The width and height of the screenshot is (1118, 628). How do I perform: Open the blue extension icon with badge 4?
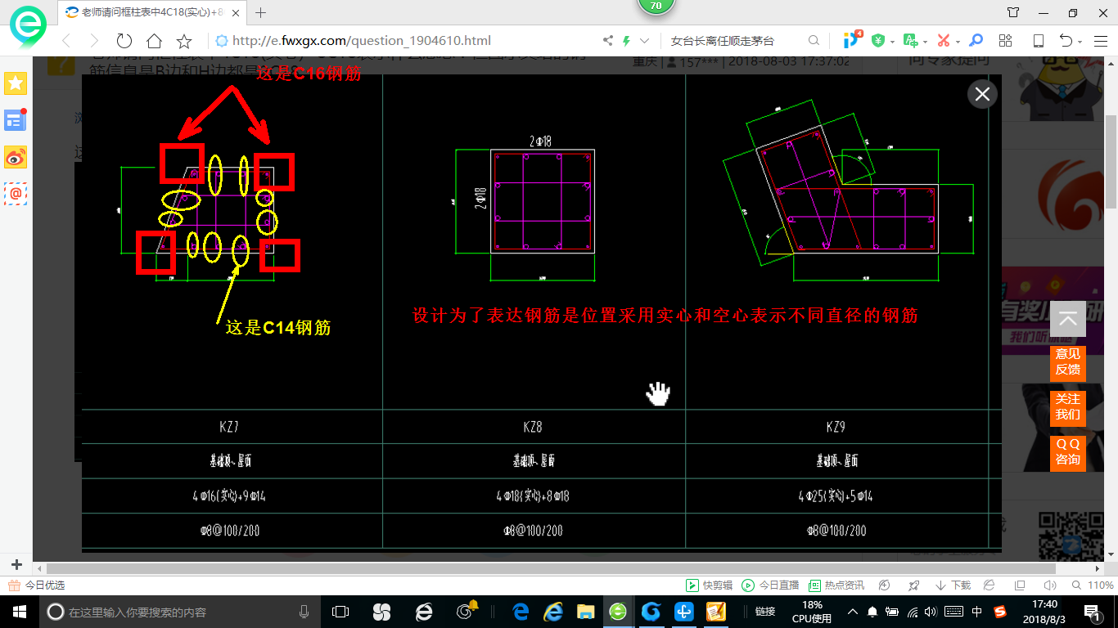[x=852, y=40]
